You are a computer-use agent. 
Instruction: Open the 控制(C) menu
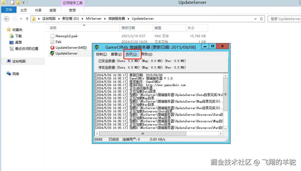(101, 54)
